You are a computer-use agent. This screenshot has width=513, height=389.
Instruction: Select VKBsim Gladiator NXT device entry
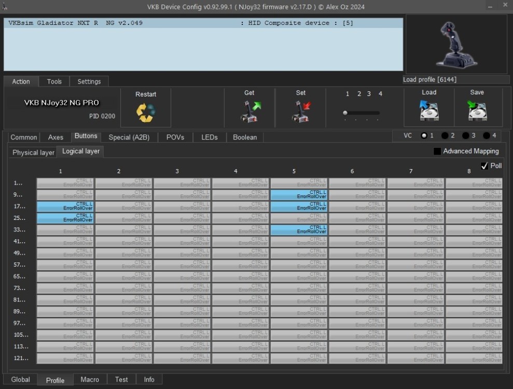[x=76, y=23]
